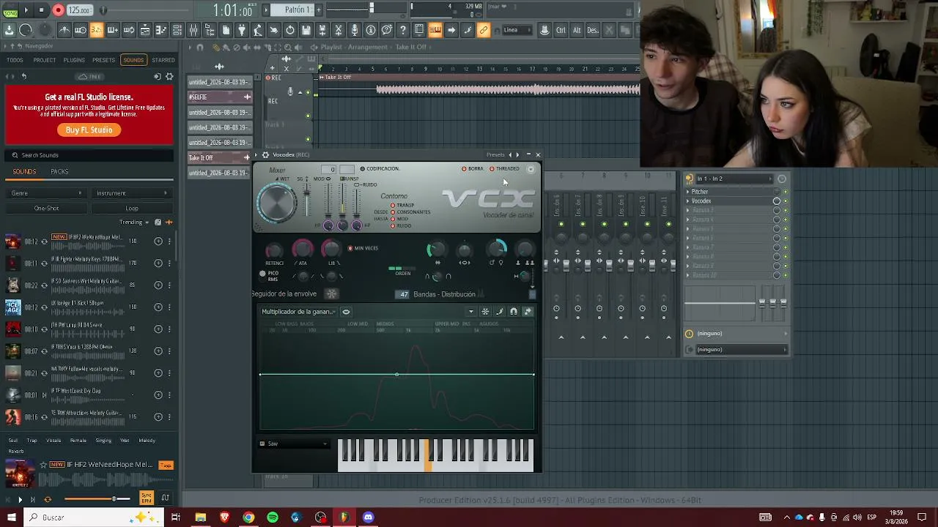
Task: Switch to the PLUGINS browser tab
Action: [x=74, y=60]
